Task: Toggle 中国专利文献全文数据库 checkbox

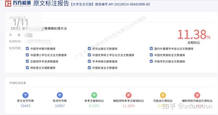Action: (x=151, y=61)
